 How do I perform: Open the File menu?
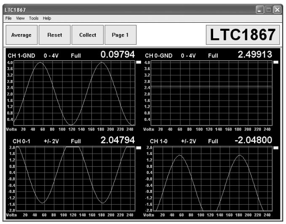click(8, 19)
